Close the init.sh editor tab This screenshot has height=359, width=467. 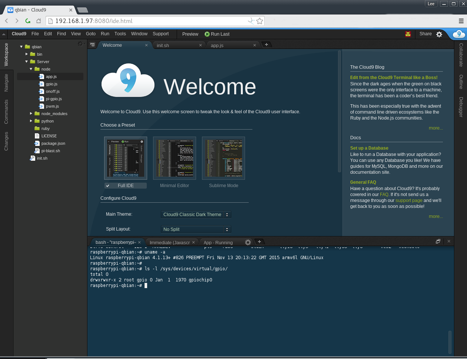point(201,45)
